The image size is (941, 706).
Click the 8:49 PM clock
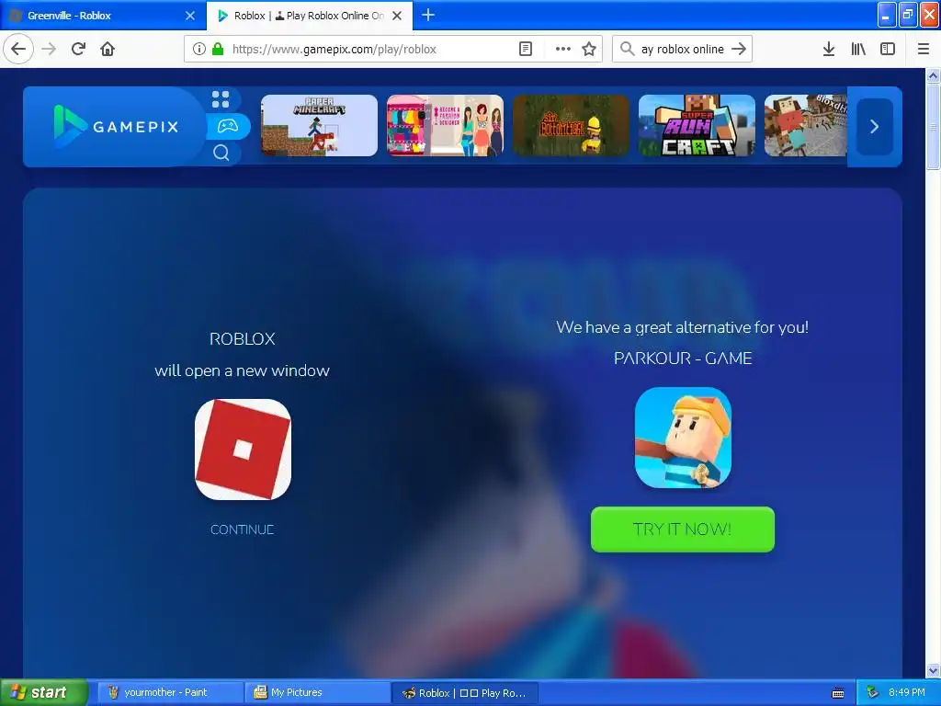907,693
